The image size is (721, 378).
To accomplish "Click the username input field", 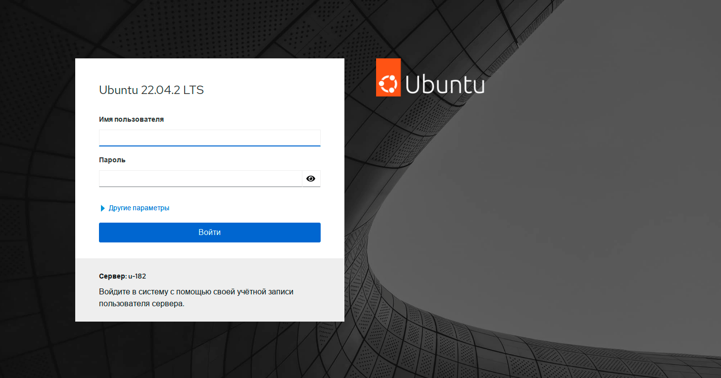I will (x=210, y=138).
